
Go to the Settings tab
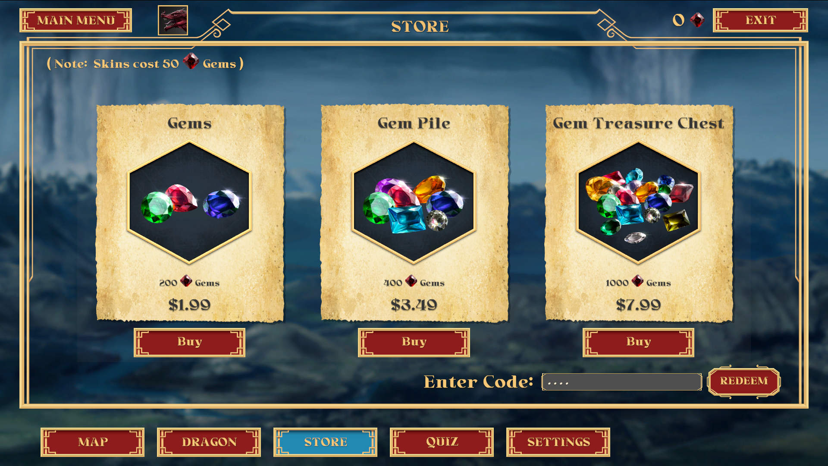click(x=558, y=442)
